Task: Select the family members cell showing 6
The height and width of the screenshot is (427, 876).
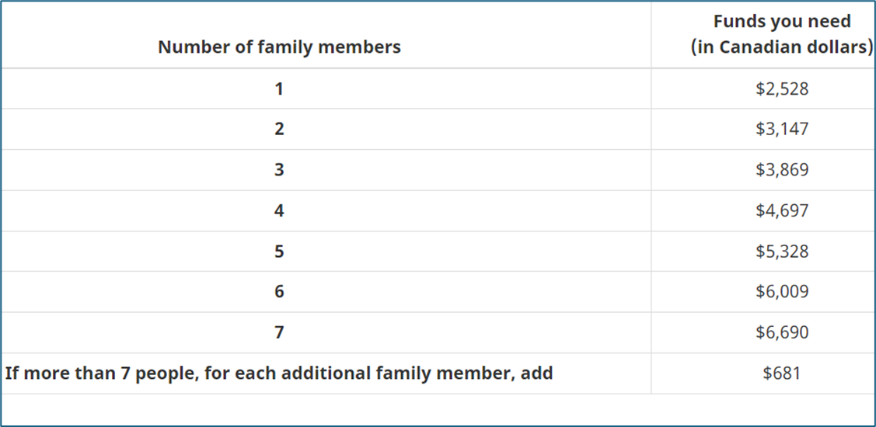Action: 279,292
